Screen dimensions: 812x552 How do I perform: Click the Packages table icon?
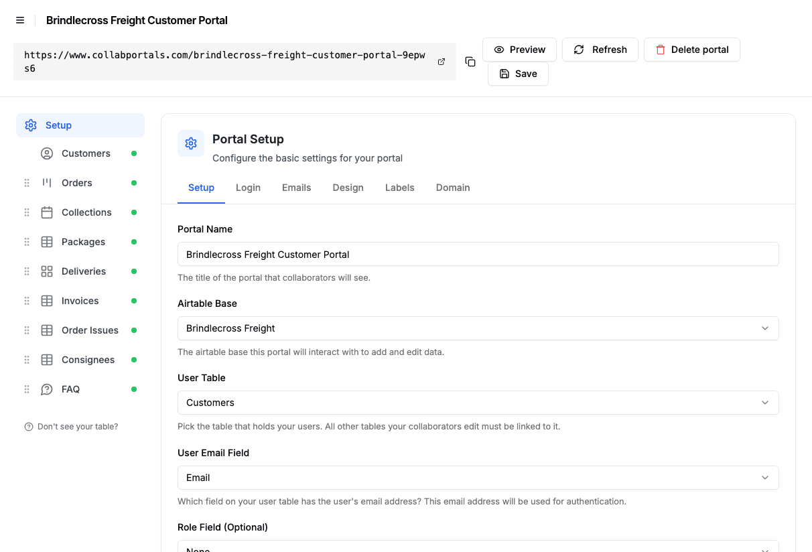[x=47, y=242]
